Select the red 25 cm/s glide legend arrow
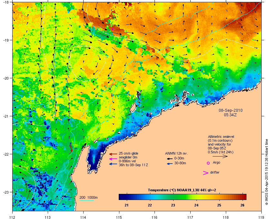The height and width of the screenshot is (219, 271). click(x=113, y=154)
